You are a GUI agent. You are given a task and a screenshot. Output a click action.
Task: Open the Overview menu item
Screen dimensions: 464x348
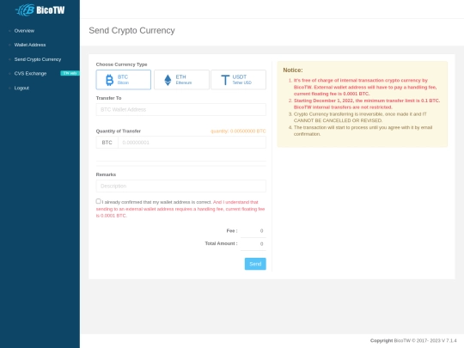pyautogui.click(x=24, y=31)
